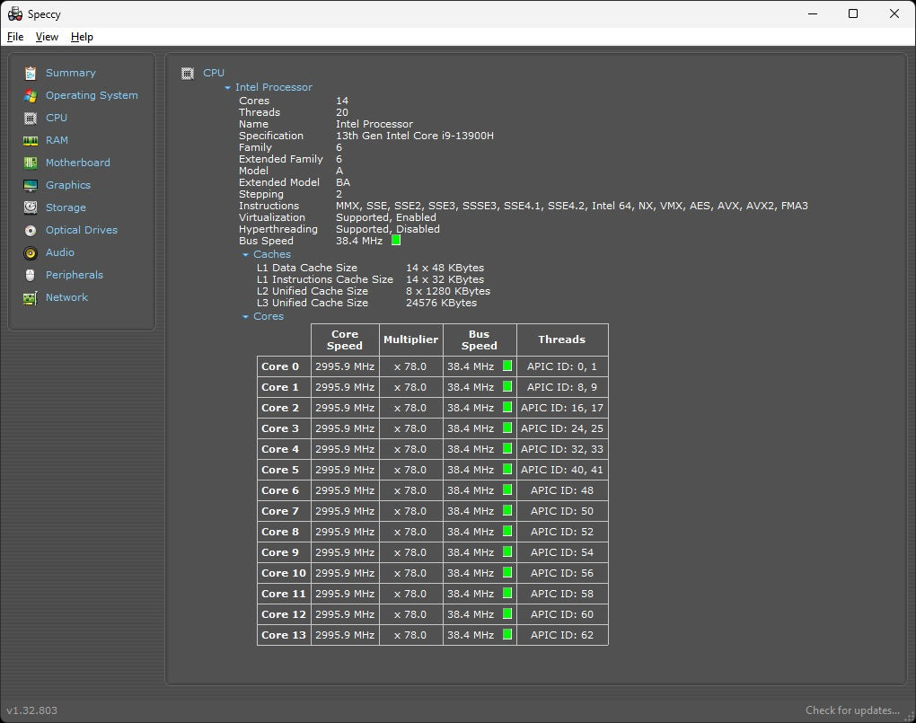Image resolution: width=916 pixels, height=723 pixels.
Task: Collapse the Caches section
Action: [x=246, y=255]
